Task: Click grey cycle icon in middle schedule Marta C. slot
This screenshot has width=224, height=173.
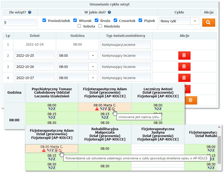Action: (x=113, y=109)
